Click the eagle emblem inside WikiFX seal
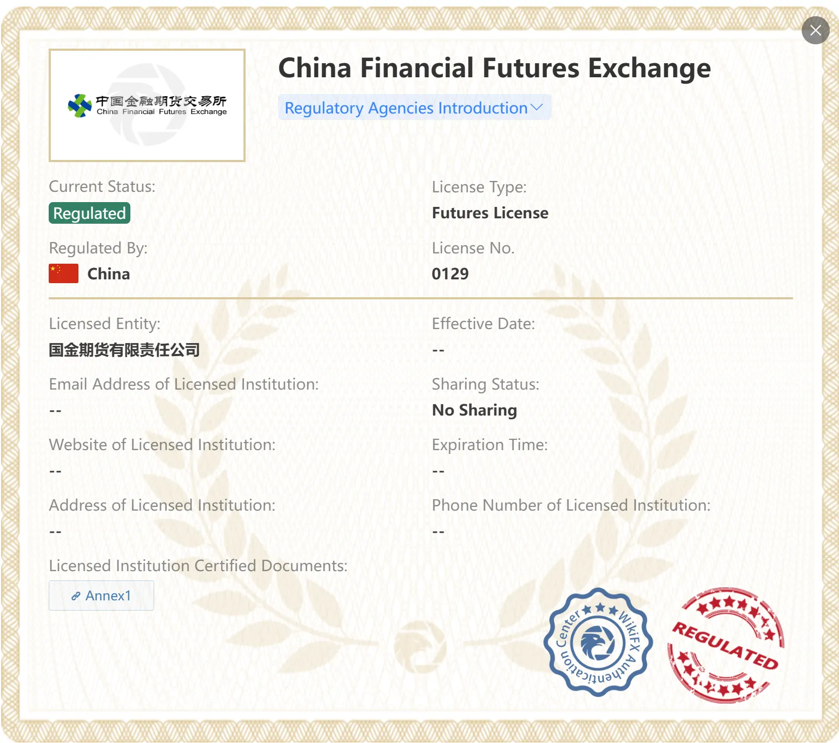 [597, 642]
